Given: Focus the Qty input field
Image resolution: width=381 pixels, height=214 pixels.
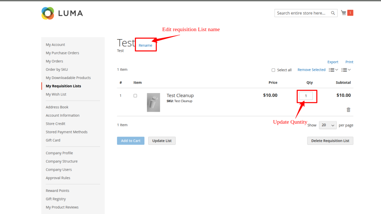Looking at the screenshot, I should click(x=306, y=96).
